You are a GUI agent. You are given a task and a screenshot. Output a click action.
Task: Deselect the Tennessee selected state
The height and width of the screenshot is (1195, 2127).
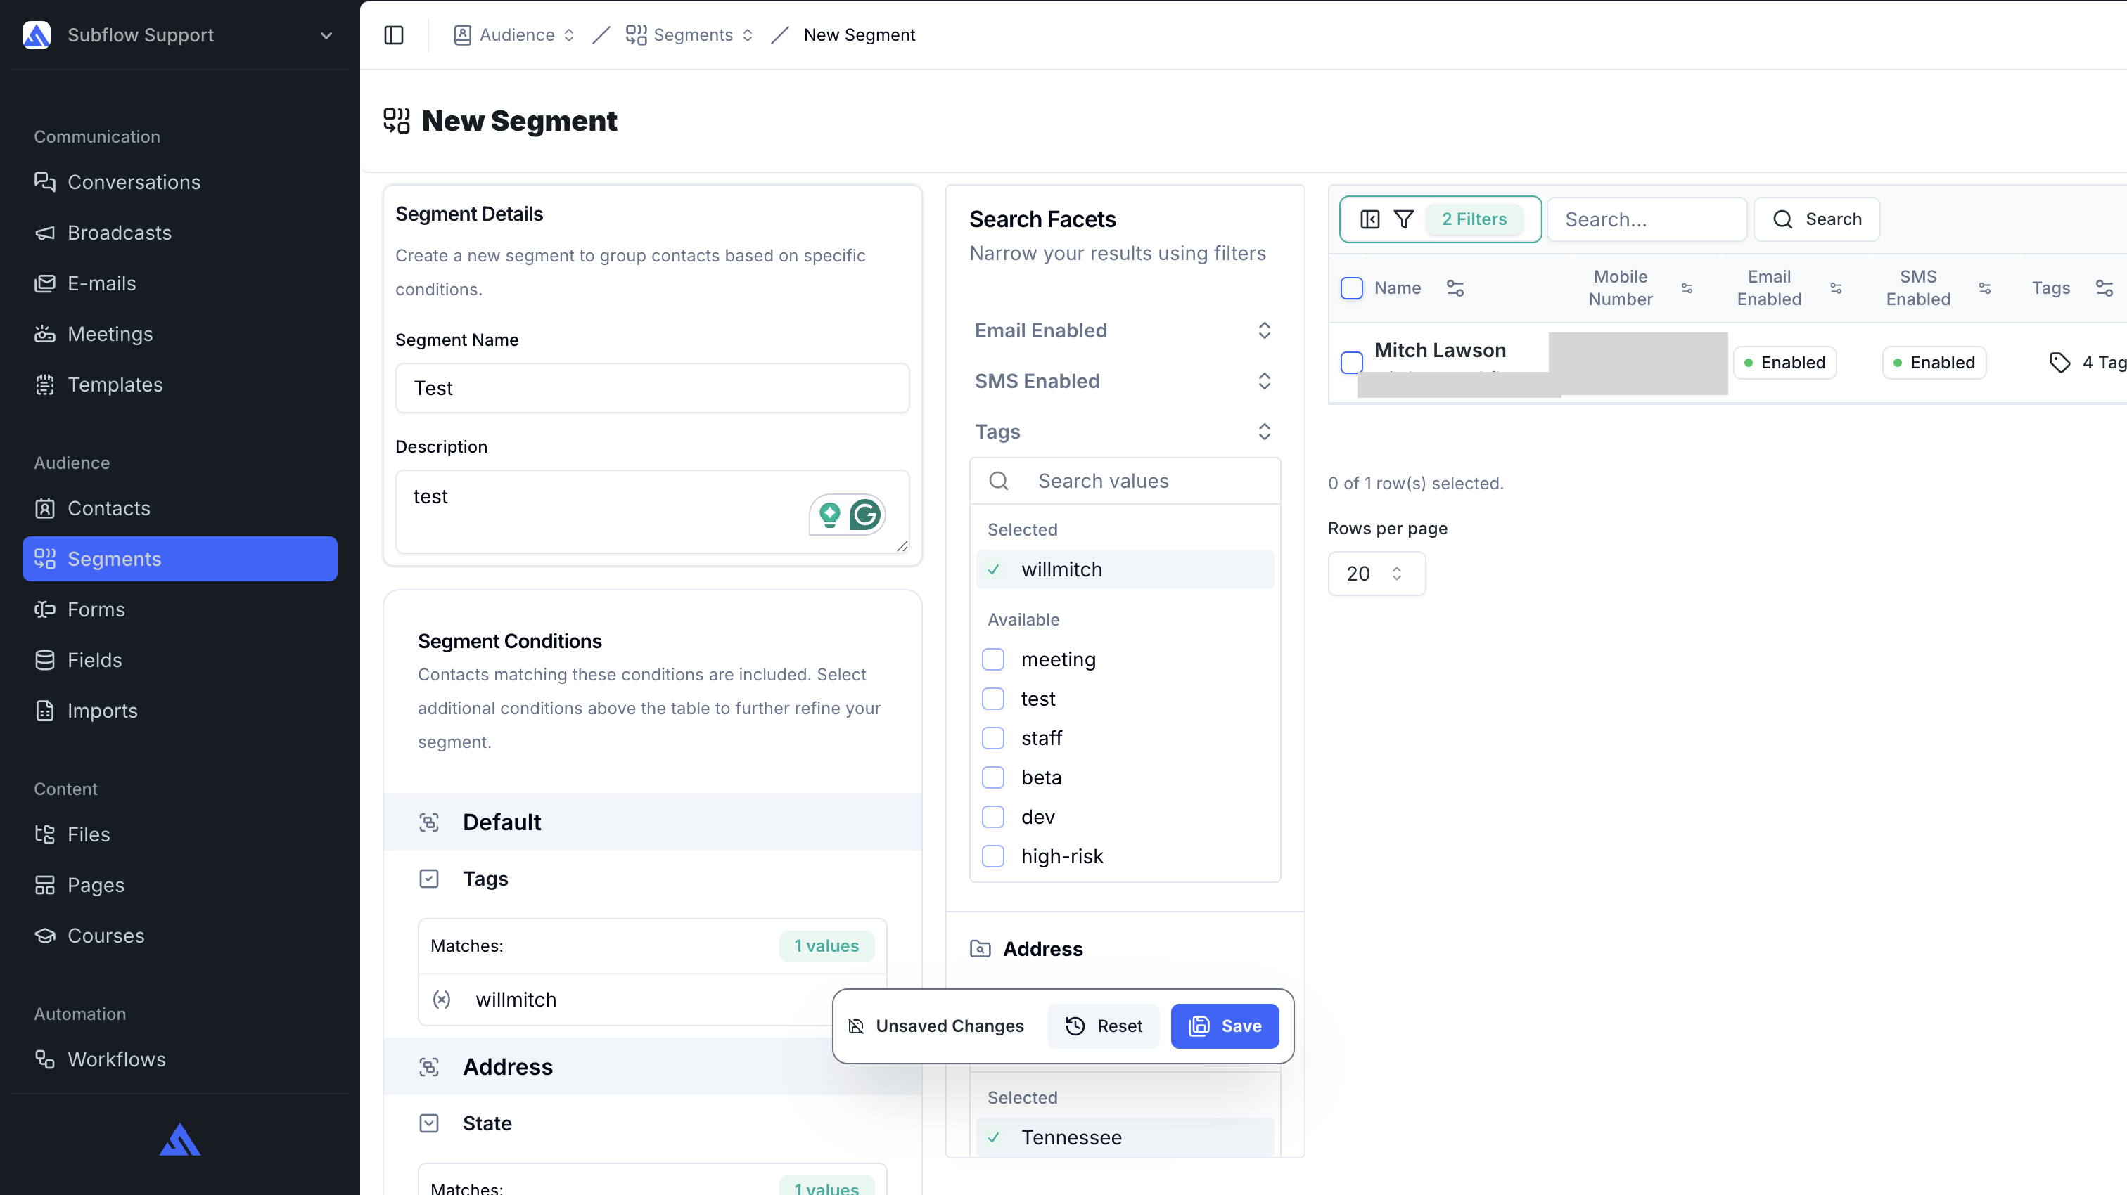1125,1137
